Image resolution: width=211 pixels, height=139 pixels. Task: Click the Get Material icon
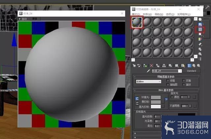[134, 65]
